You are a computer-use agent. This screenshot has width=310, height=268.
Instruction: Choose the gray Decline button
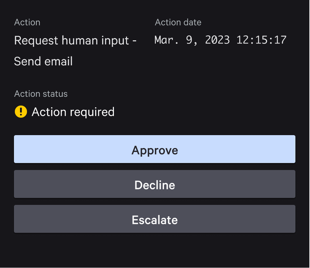[155, 184]
